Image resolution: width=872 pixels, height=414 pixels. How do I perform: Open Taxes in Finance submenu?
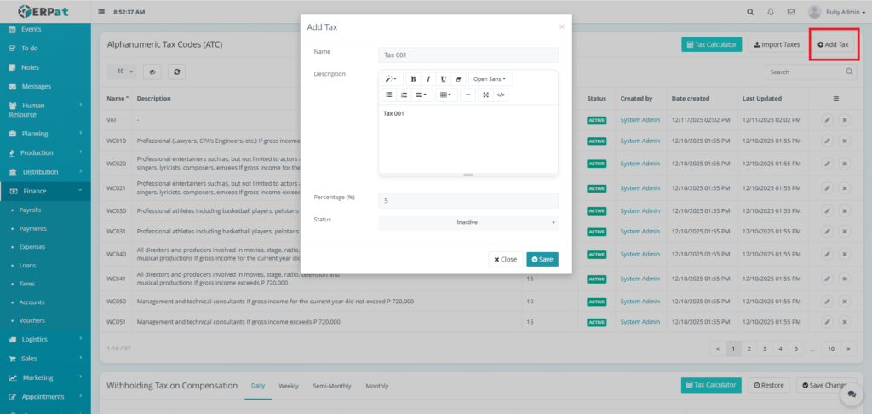tap(27, 284)
